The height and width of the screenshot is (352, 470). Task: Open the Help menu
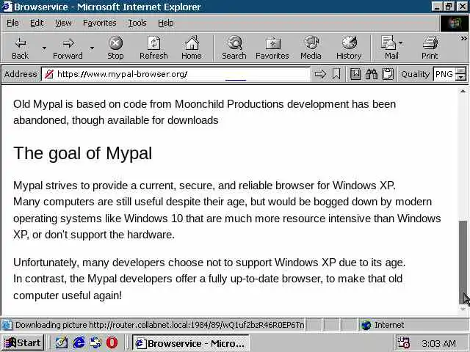click(166, 23)
